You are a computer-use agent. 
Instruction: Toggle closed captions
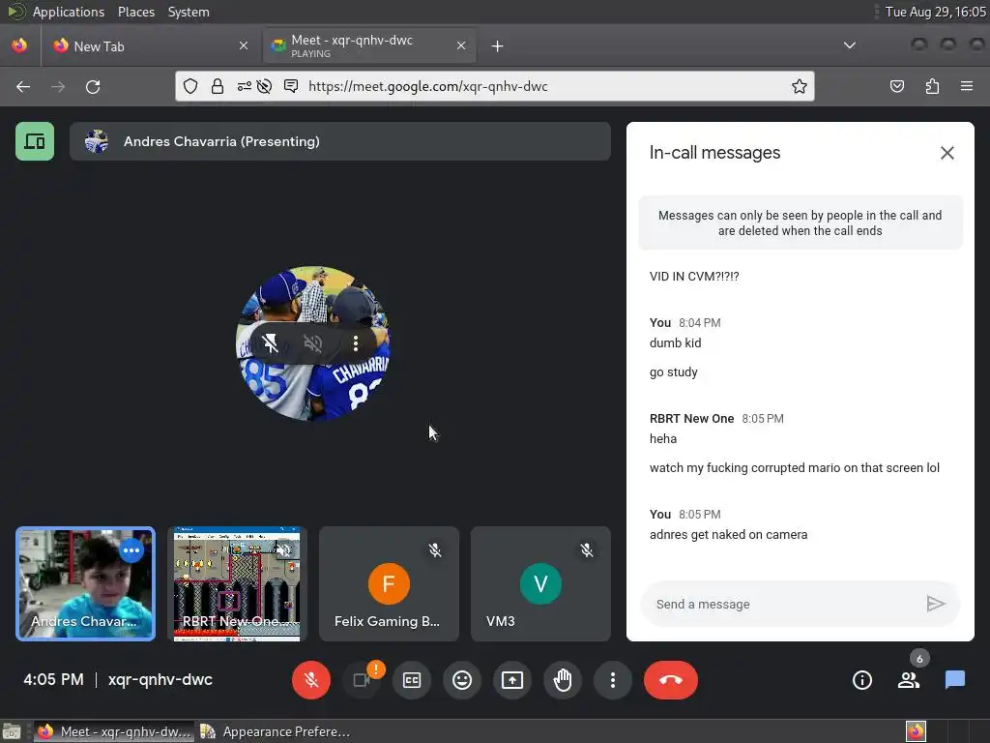pos(412,680)
